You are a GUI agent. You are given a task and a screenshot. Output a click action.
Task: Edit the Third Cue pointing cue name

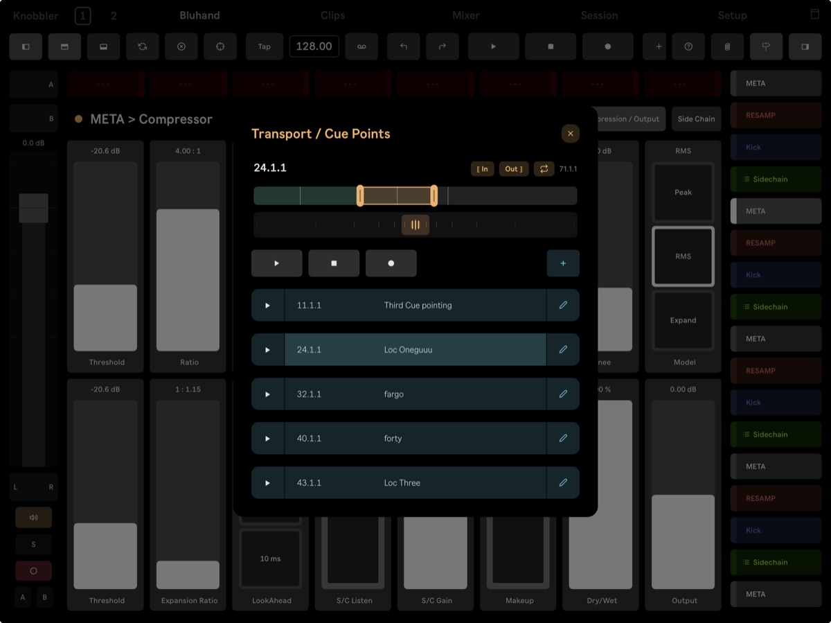563,305
